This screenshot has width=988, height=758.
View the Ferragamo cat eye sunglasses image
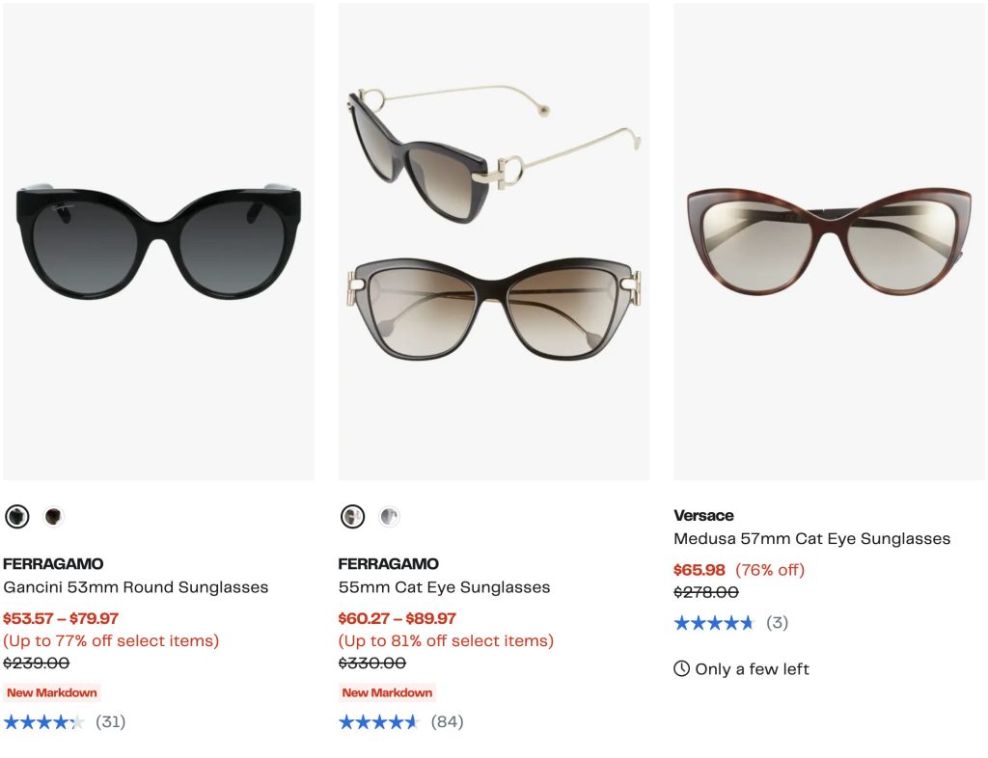(x=494, y=241)
